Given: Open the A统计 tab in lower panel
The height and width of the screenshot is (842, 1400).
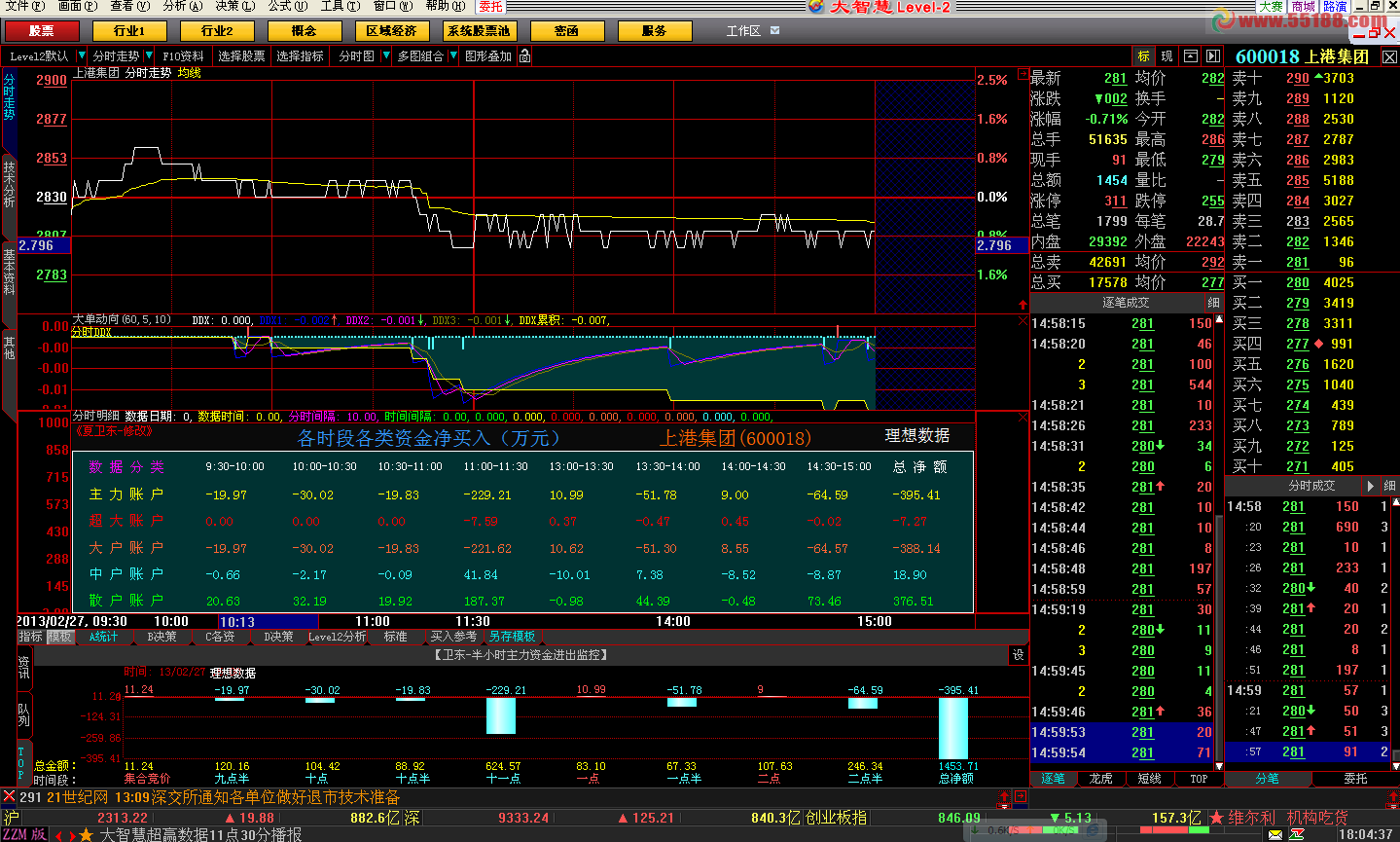Looking at the screenshot, I should 103,637.
